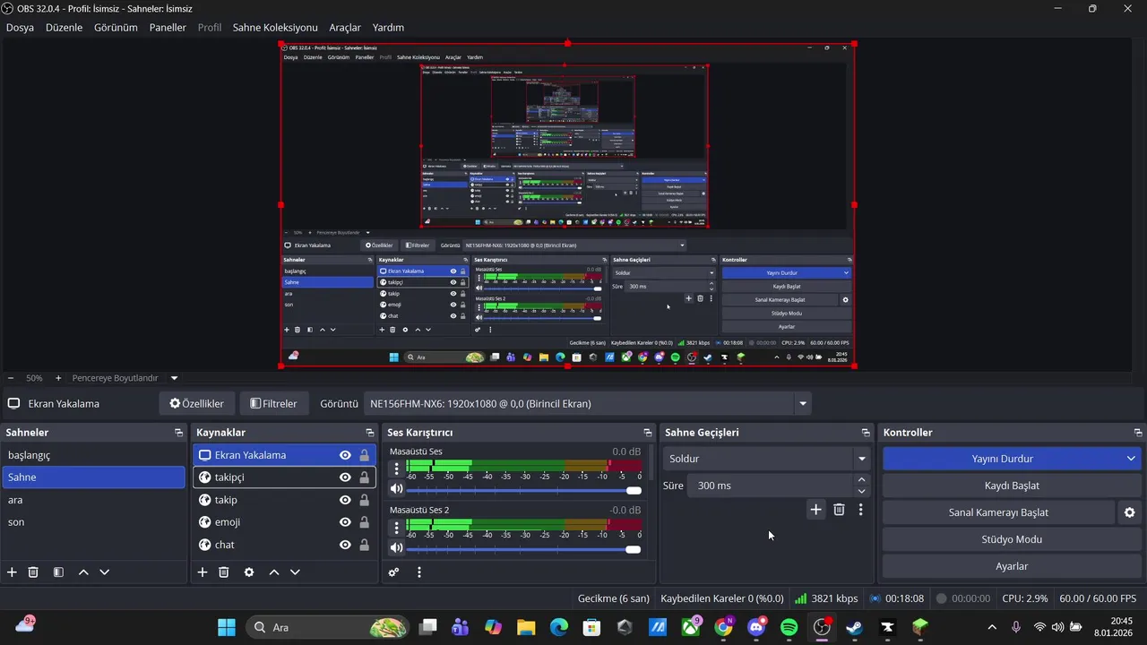Toggle visibility of takipçi source
This screenshot has height=645, width=1147.
pyautogui.click(x=345, y=477)
